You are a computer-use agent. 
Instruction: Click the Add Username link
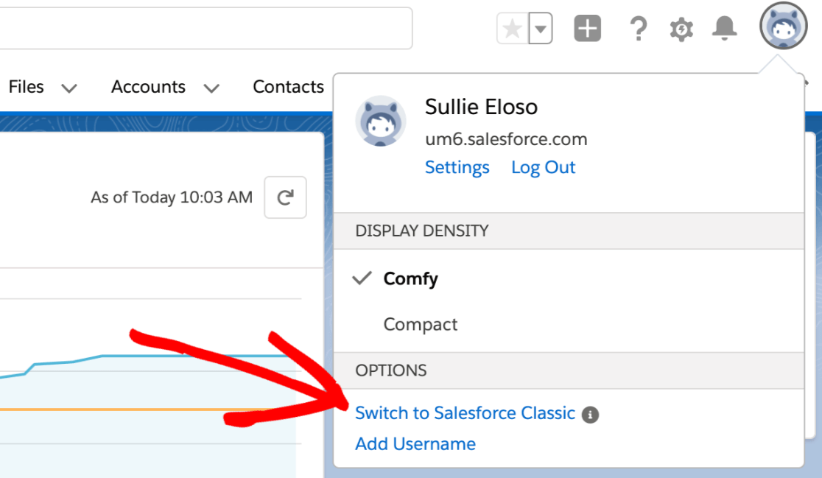pos(415,444)
